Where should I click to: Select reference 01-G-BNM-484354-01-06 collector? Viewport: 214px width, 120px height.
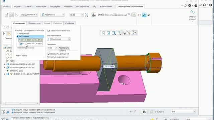[x=31, y=40]
